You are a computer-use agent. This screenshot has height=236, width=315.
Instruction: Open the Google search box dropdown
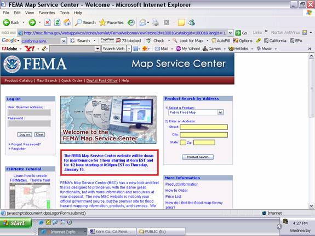(x=64, y=41)
